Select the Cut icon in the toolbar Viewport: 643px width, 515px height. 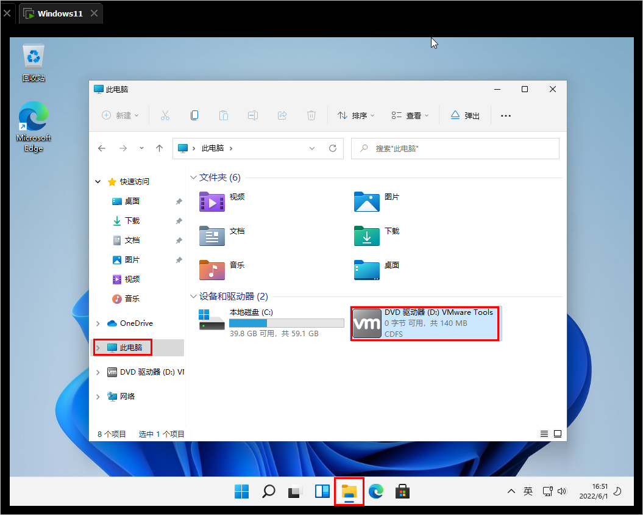click(165, 115)
